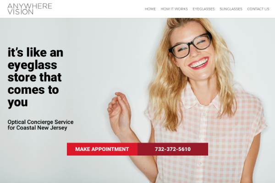The width and height of the screenshot is (275, 183).
Task: Click the Optical Concierge Service subheading
Action: point(40,122)
